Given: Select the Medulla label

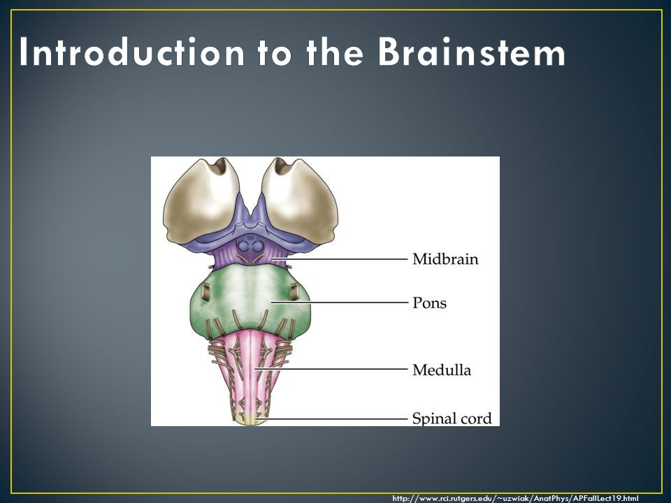Looking at the screenshot, I should pos(441,370).
